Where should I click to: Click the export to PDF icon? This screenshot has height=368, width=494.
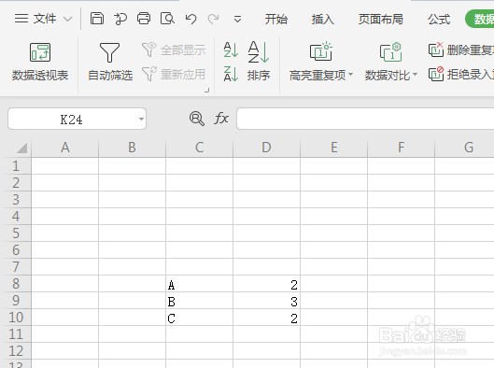coord(120,19)
